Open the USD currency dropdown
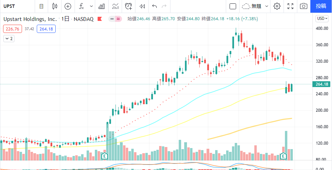 click(322, 19)
